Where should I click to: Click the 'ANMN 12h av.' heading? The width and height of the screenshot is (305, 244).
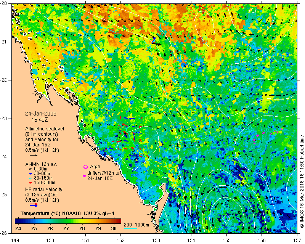(41, 164)
